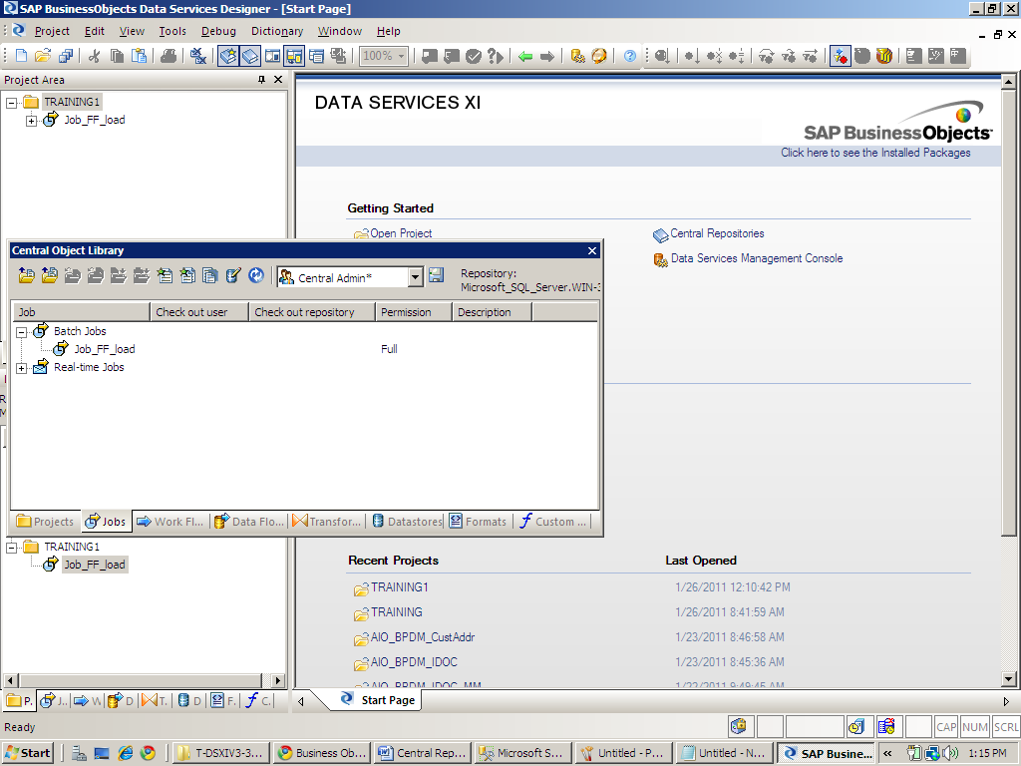Toggle the Project Area pin button
The height and width of the screenshot is (766, 1021).
(x=262, y=80)
